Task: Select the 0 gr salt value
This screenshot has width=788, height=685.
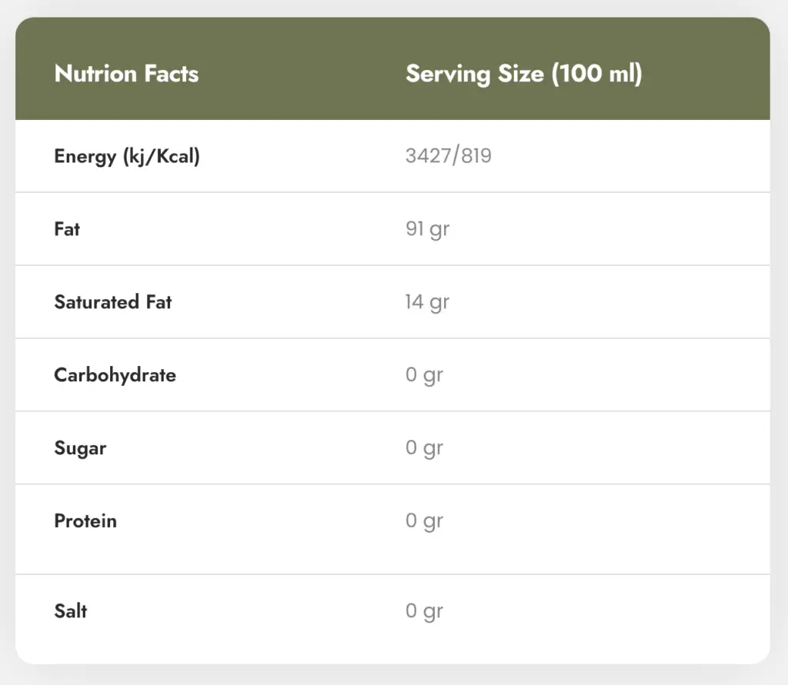Action: pos(425,611)
